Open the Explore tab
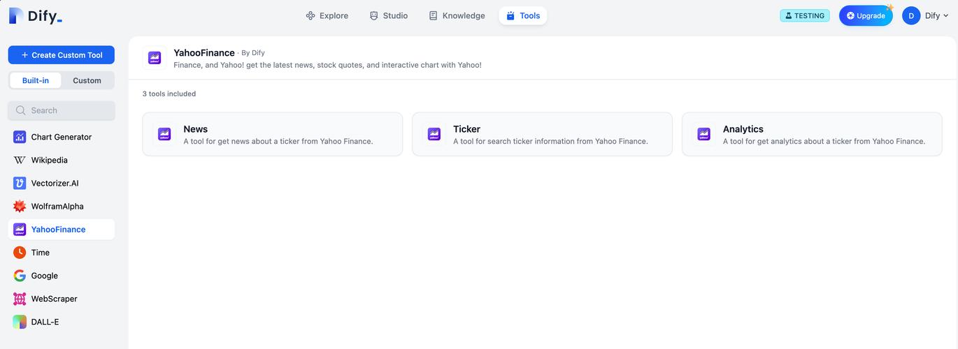This screenshot has width=958, height=349. tap(327, 15)
